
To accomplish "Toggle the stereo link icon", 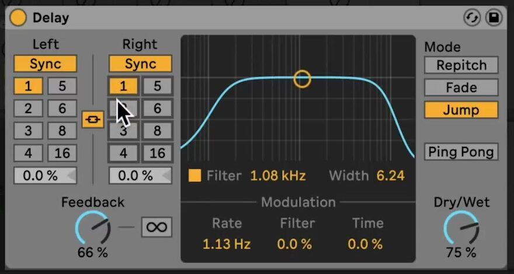I will (93, 120).
